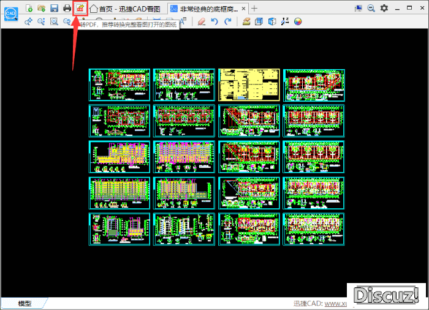
Task: Open a drawing with the folder icon
Action: coord(42,8)
